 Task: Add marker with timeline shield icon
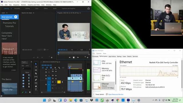pos(55,68)
